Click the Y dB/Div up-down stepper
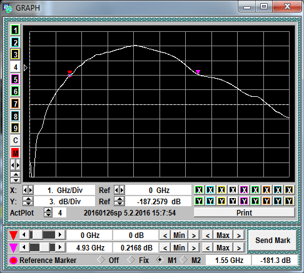 [28, 201]
